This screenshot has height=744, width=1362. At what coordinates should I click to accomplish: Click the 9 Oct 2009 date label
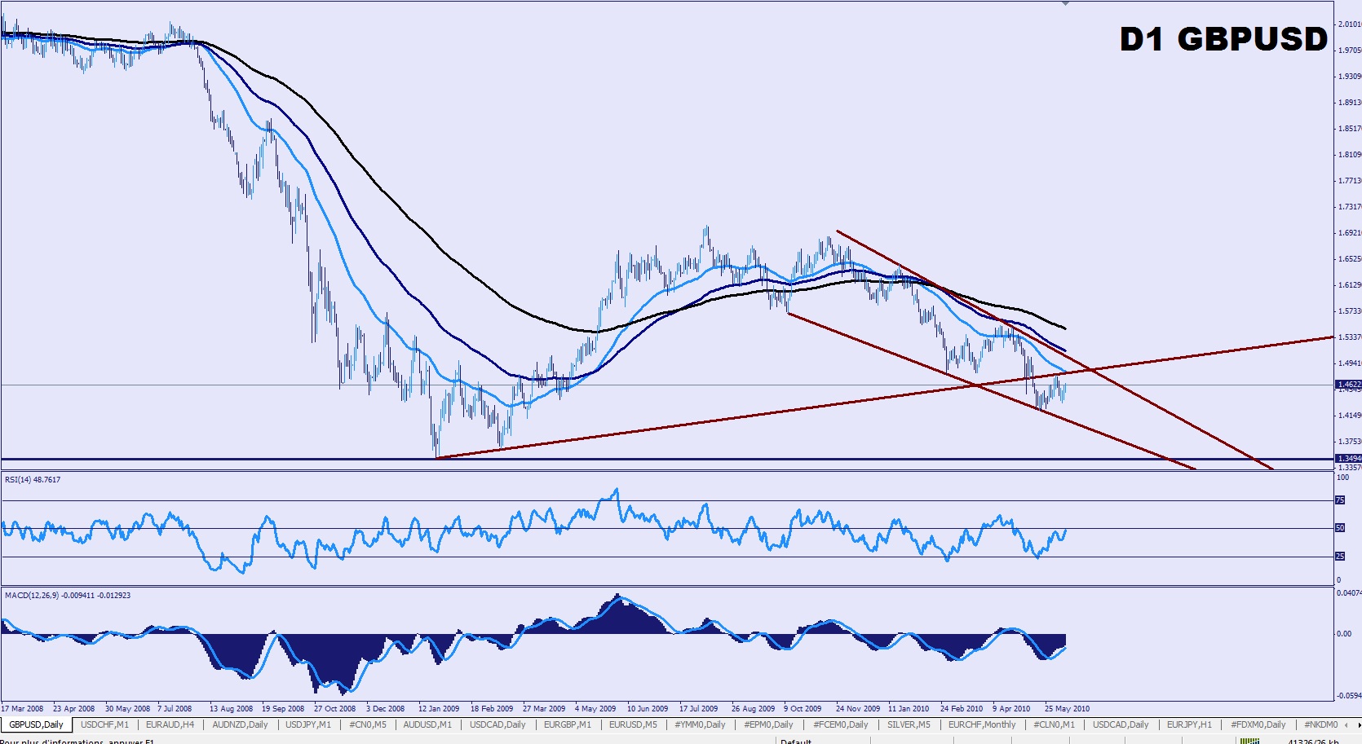click(x=803, y=708)
